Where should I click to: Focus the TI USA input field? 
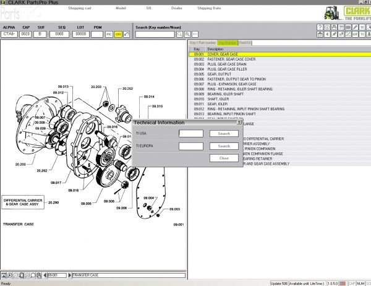point(191,134)
